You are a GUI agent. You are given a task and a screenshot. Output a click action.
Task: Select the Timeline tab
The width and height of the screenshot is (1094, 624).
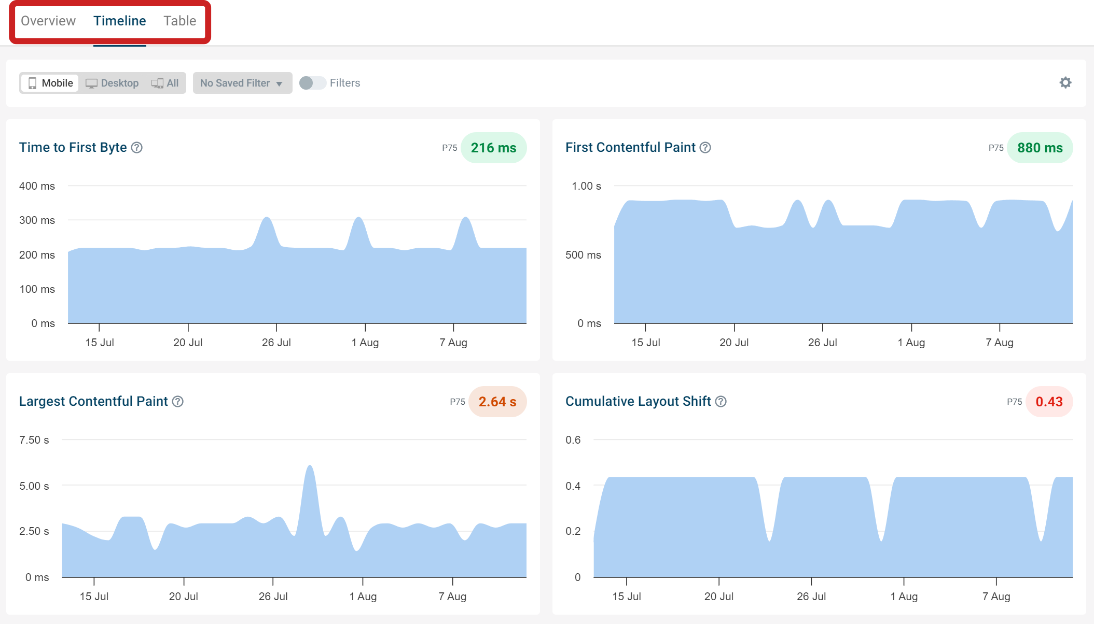pos(120,21)
